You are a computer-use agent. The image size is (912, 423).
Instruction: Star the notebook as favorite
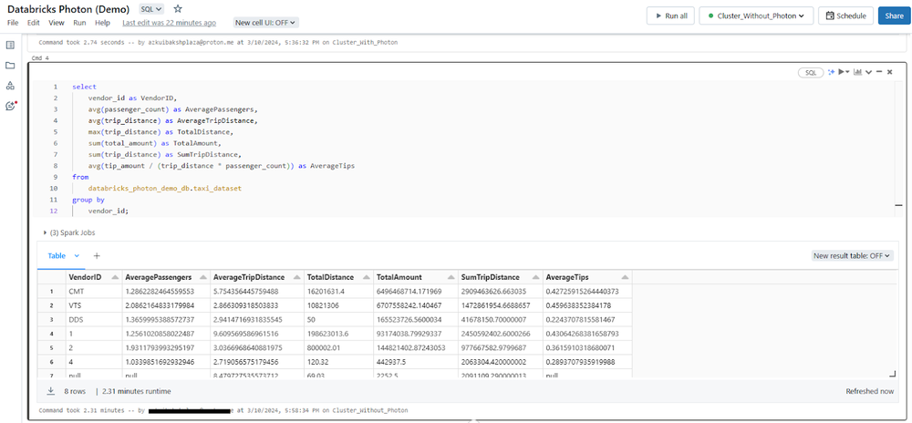tap(178, 9)
